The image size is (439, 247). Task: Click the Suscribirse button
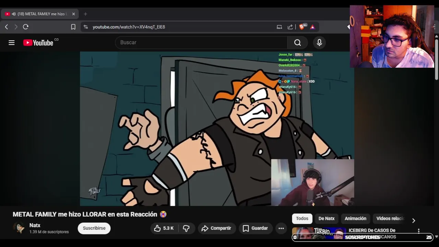[94, 228]
